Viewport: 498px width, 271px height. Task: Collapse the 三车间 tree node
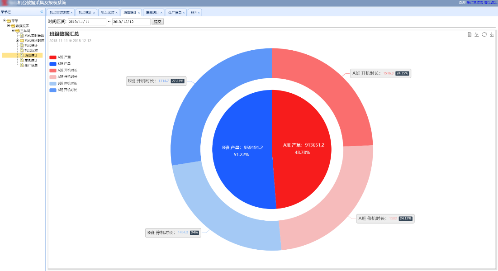13,31
